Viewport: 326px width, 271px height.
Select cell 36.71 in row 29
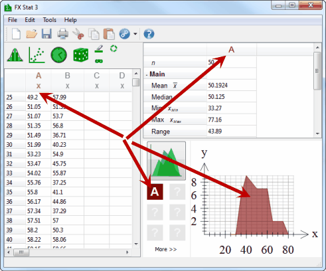click(68, 135)
